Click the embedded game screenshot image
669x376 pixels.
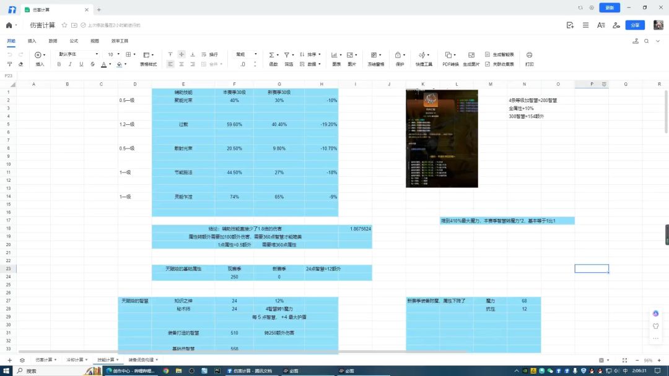[x=442, y=138]
